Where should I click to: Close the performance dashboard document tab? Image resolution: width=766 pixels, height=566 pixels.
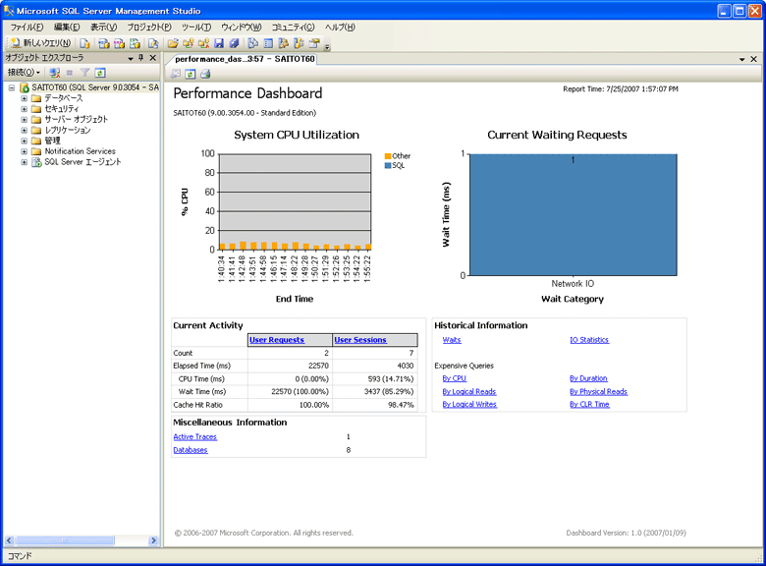click(754, 59)
